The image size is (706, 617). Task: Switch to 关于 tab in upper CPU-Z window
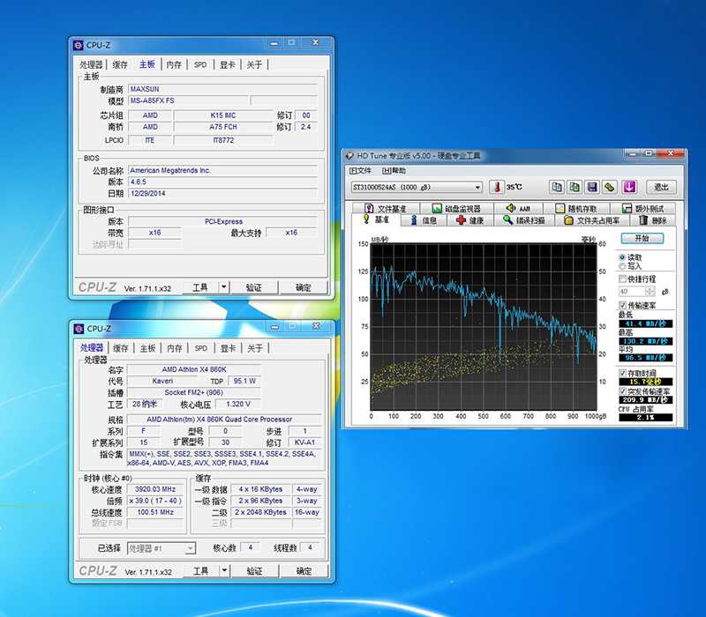[254, 64]
